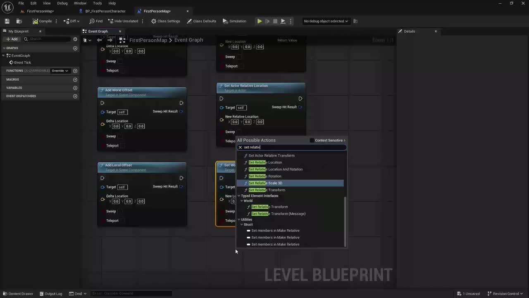Open the Tools menu

98,3
